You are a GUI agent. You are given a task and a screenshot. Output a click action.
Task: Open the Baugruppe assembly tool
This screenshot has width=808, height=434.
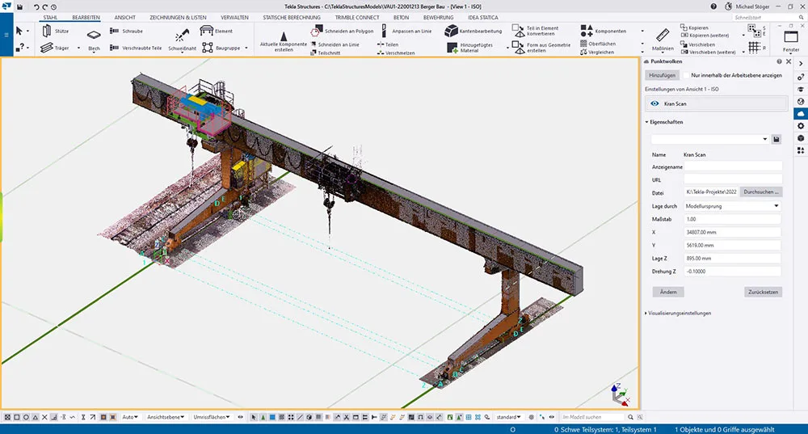[221, 48]
